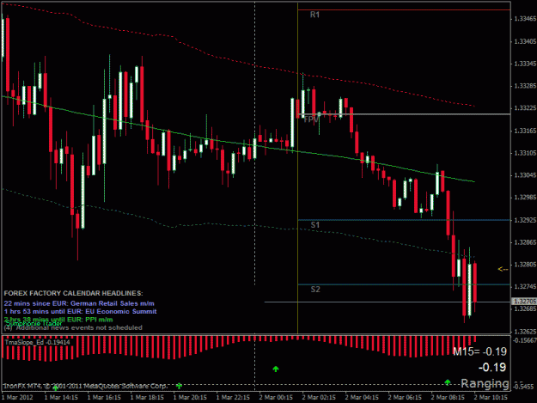Click the German Retail Sales m/m headline
The image size is (537, 403).
point(79,303)
